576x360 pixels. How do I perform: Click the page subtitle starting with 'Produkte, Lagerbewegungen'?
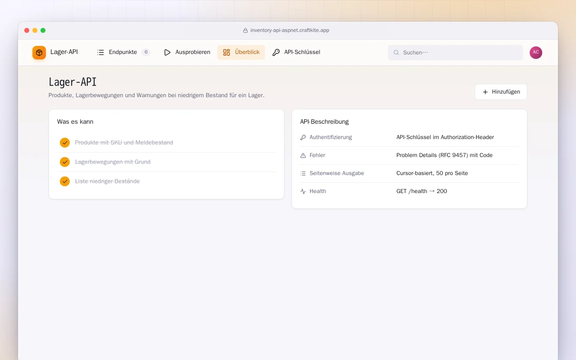tap(157, 95)
